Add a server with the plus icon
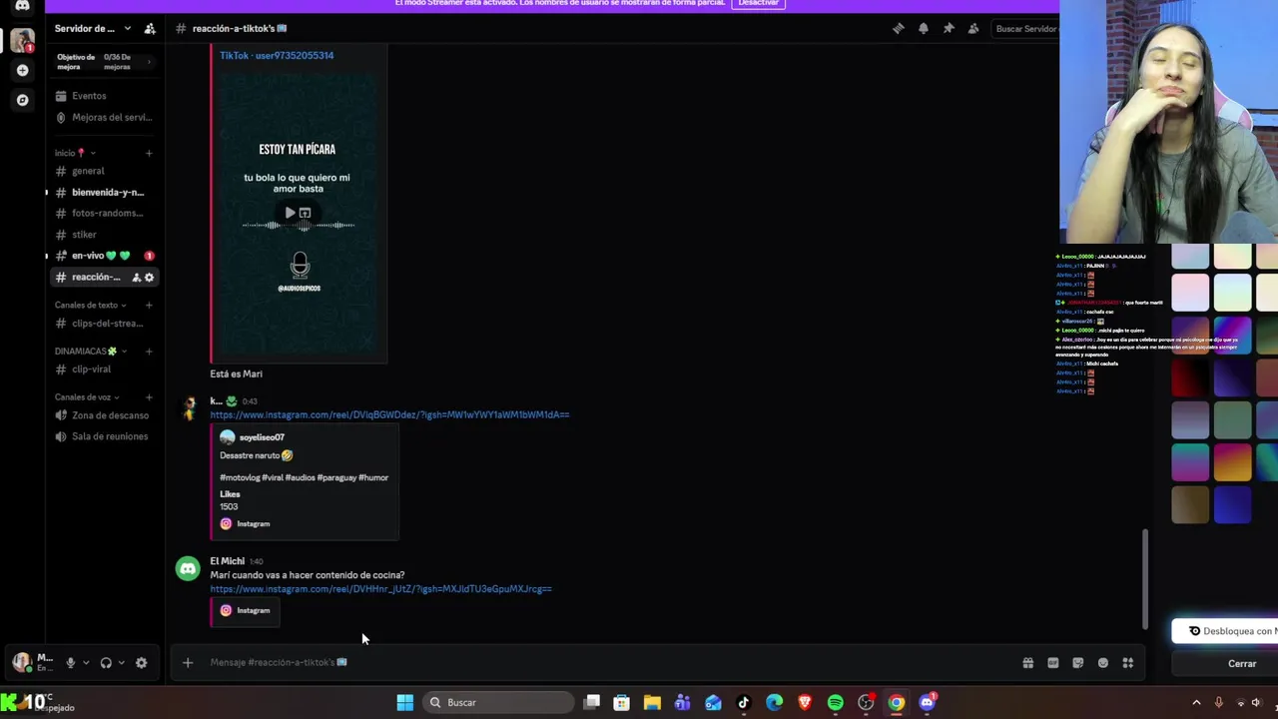1278x719 pixels. pos(22,70)
